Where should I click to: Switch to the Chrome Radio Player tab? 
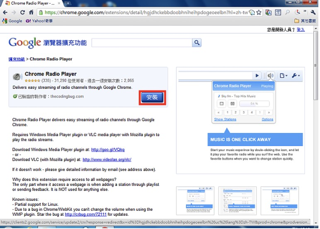[x=33, y=3]
